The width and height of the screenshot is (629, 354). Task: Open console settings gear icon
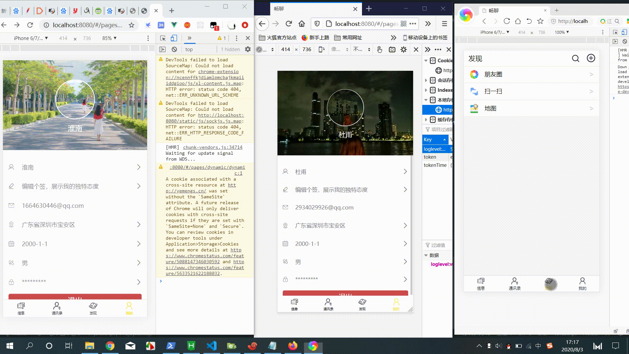248,49
